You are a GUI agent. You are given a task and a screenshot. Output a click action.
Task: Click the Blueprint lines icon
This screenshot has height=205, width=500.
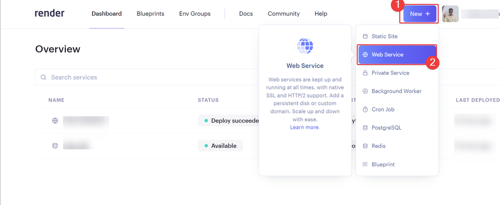pos(365,164)
